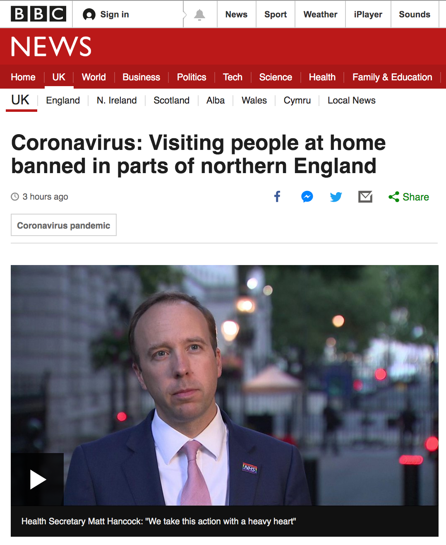Go to iPlayer
The image size is (446, 545).
(x=368, y=14)
